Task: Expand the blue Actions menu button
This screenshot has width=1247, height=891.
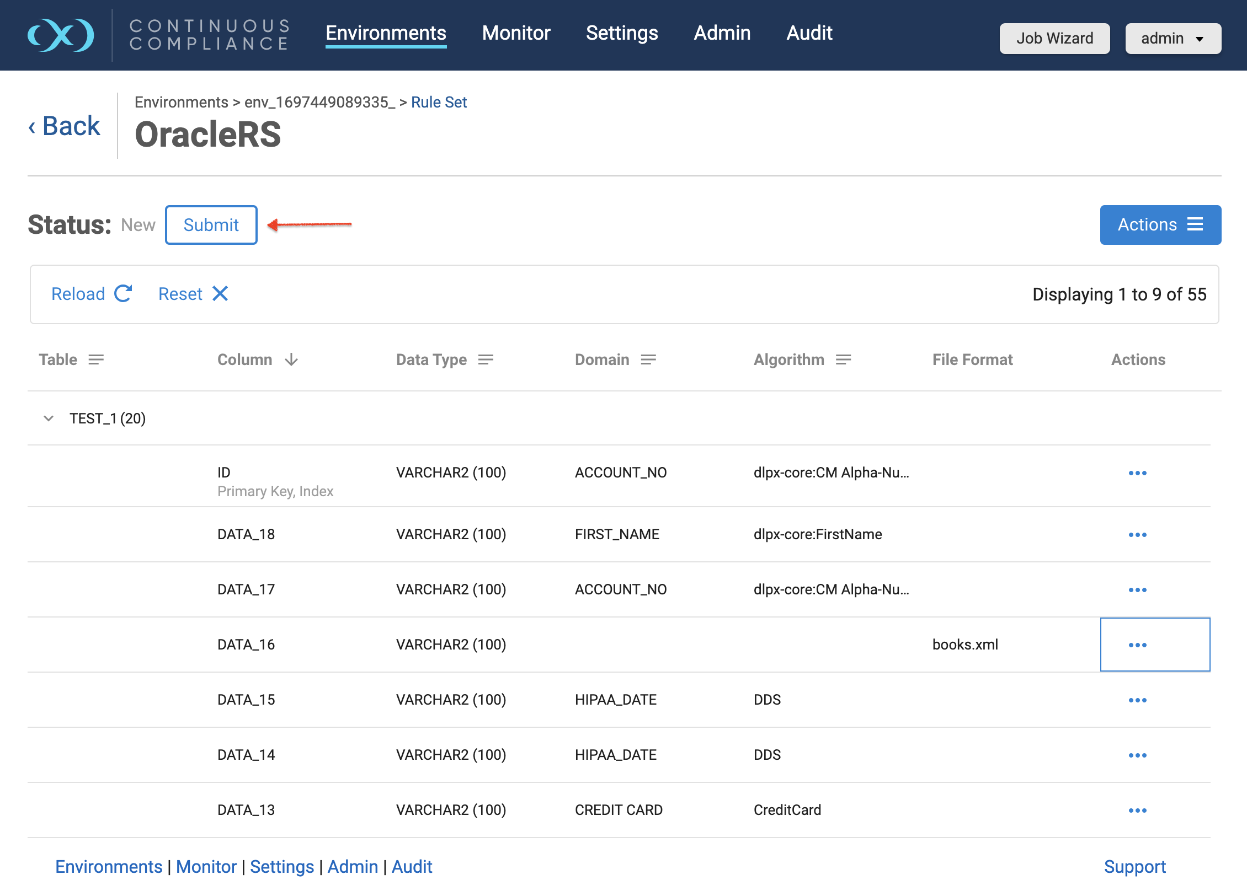Action: [1160, 224]
